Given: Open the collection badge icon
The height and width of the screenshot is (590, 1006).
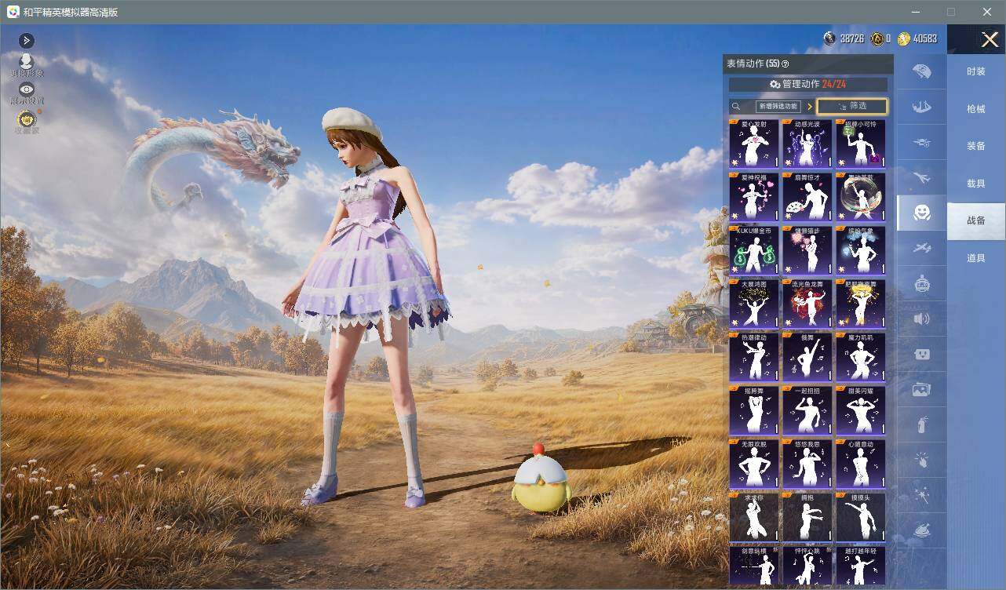Looking at the screenshot, I should pos(27,120).
